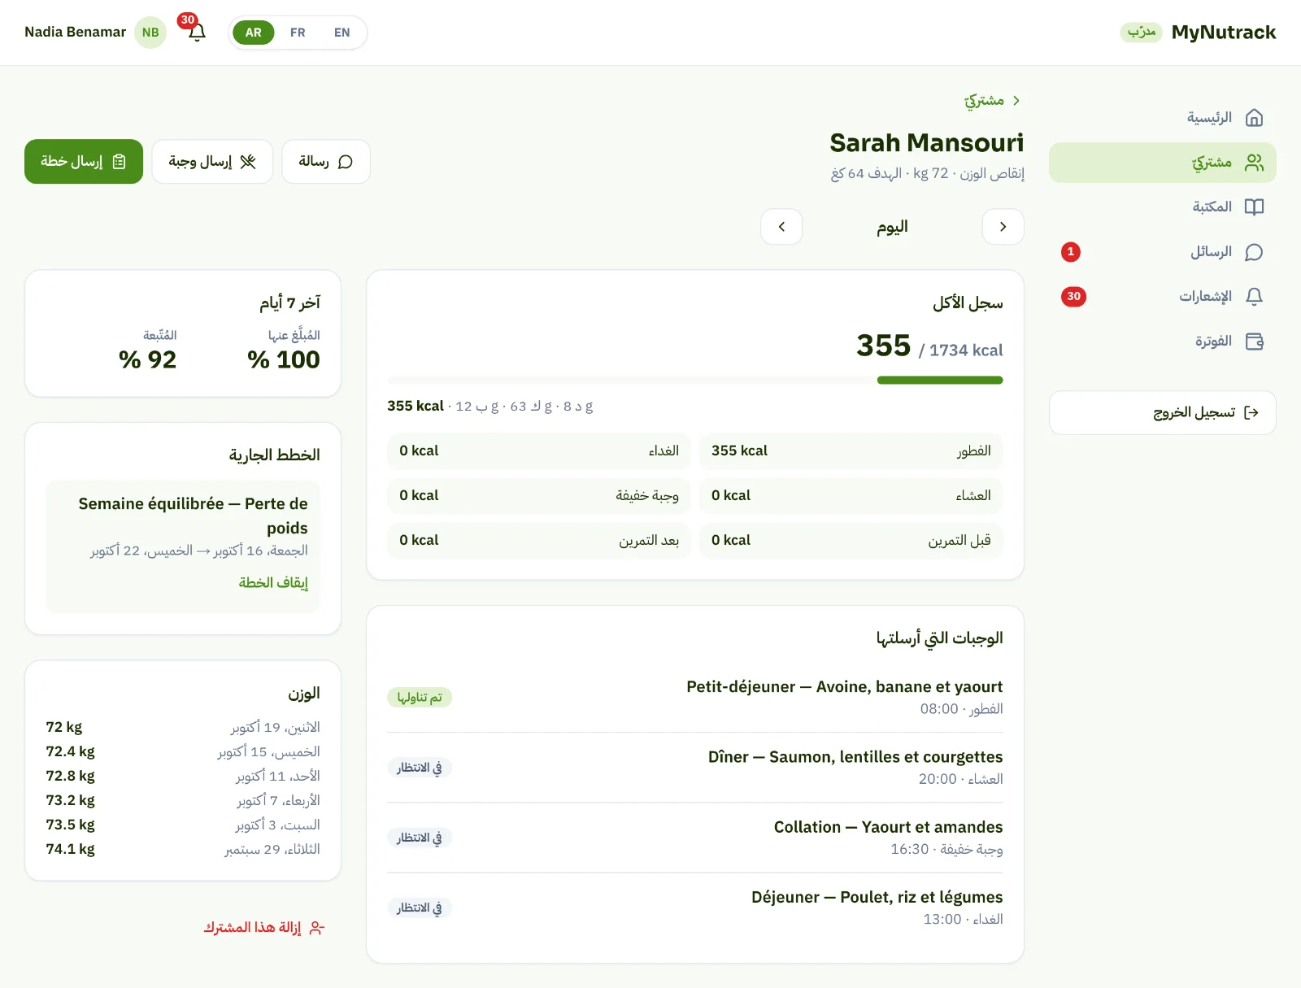Click the breadcrumb chevron beside مشتركيّ
The image size is (1301, 988).
tap(1016, 101)
